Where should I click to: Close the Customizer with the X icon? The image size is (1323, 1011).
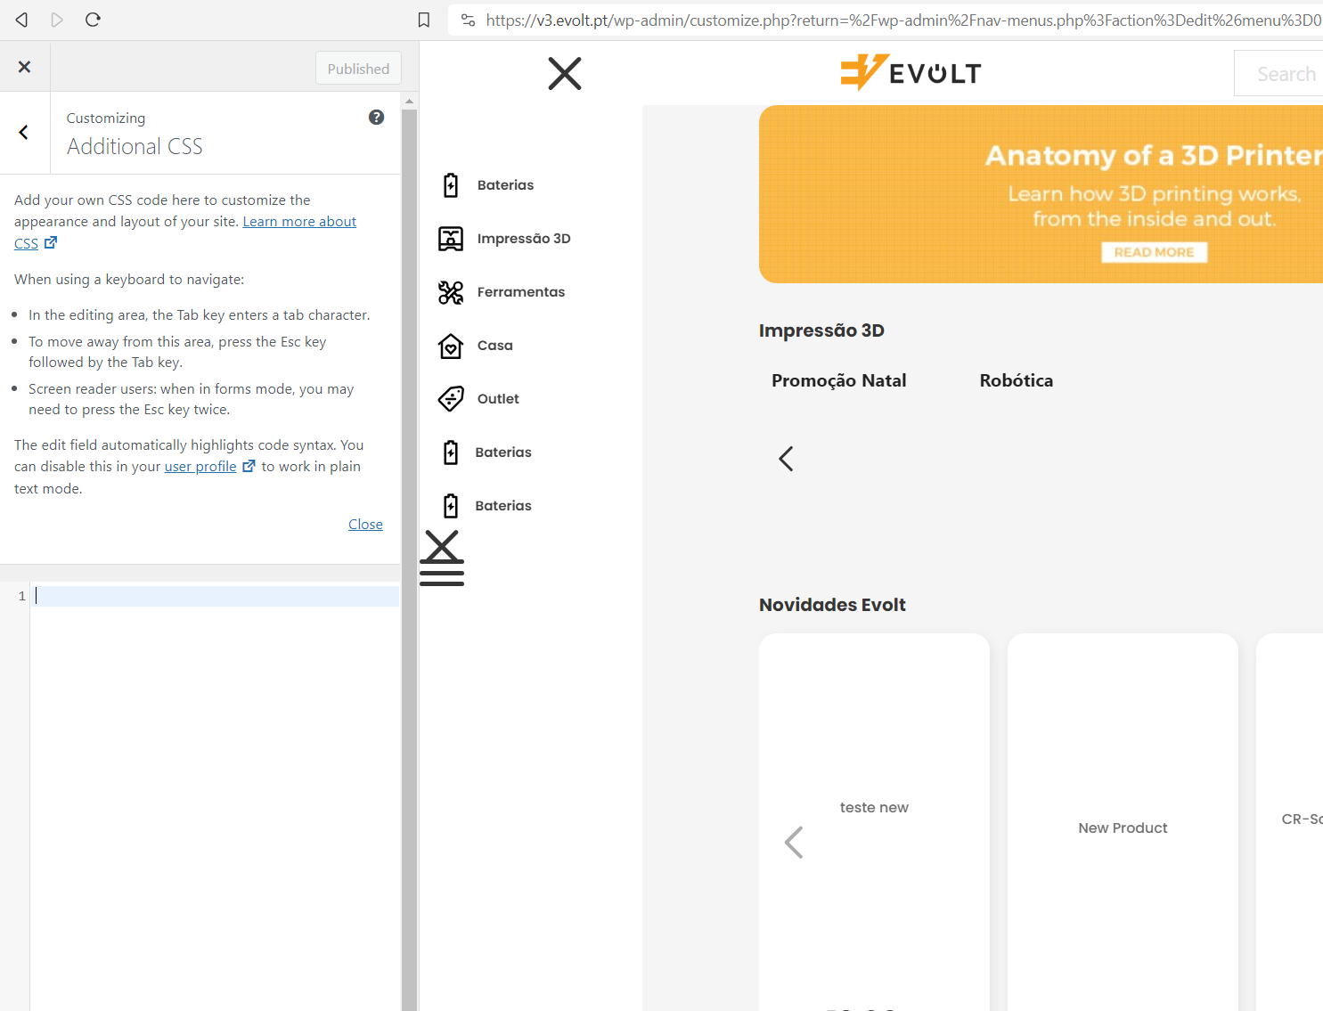(x=25, y=67)
